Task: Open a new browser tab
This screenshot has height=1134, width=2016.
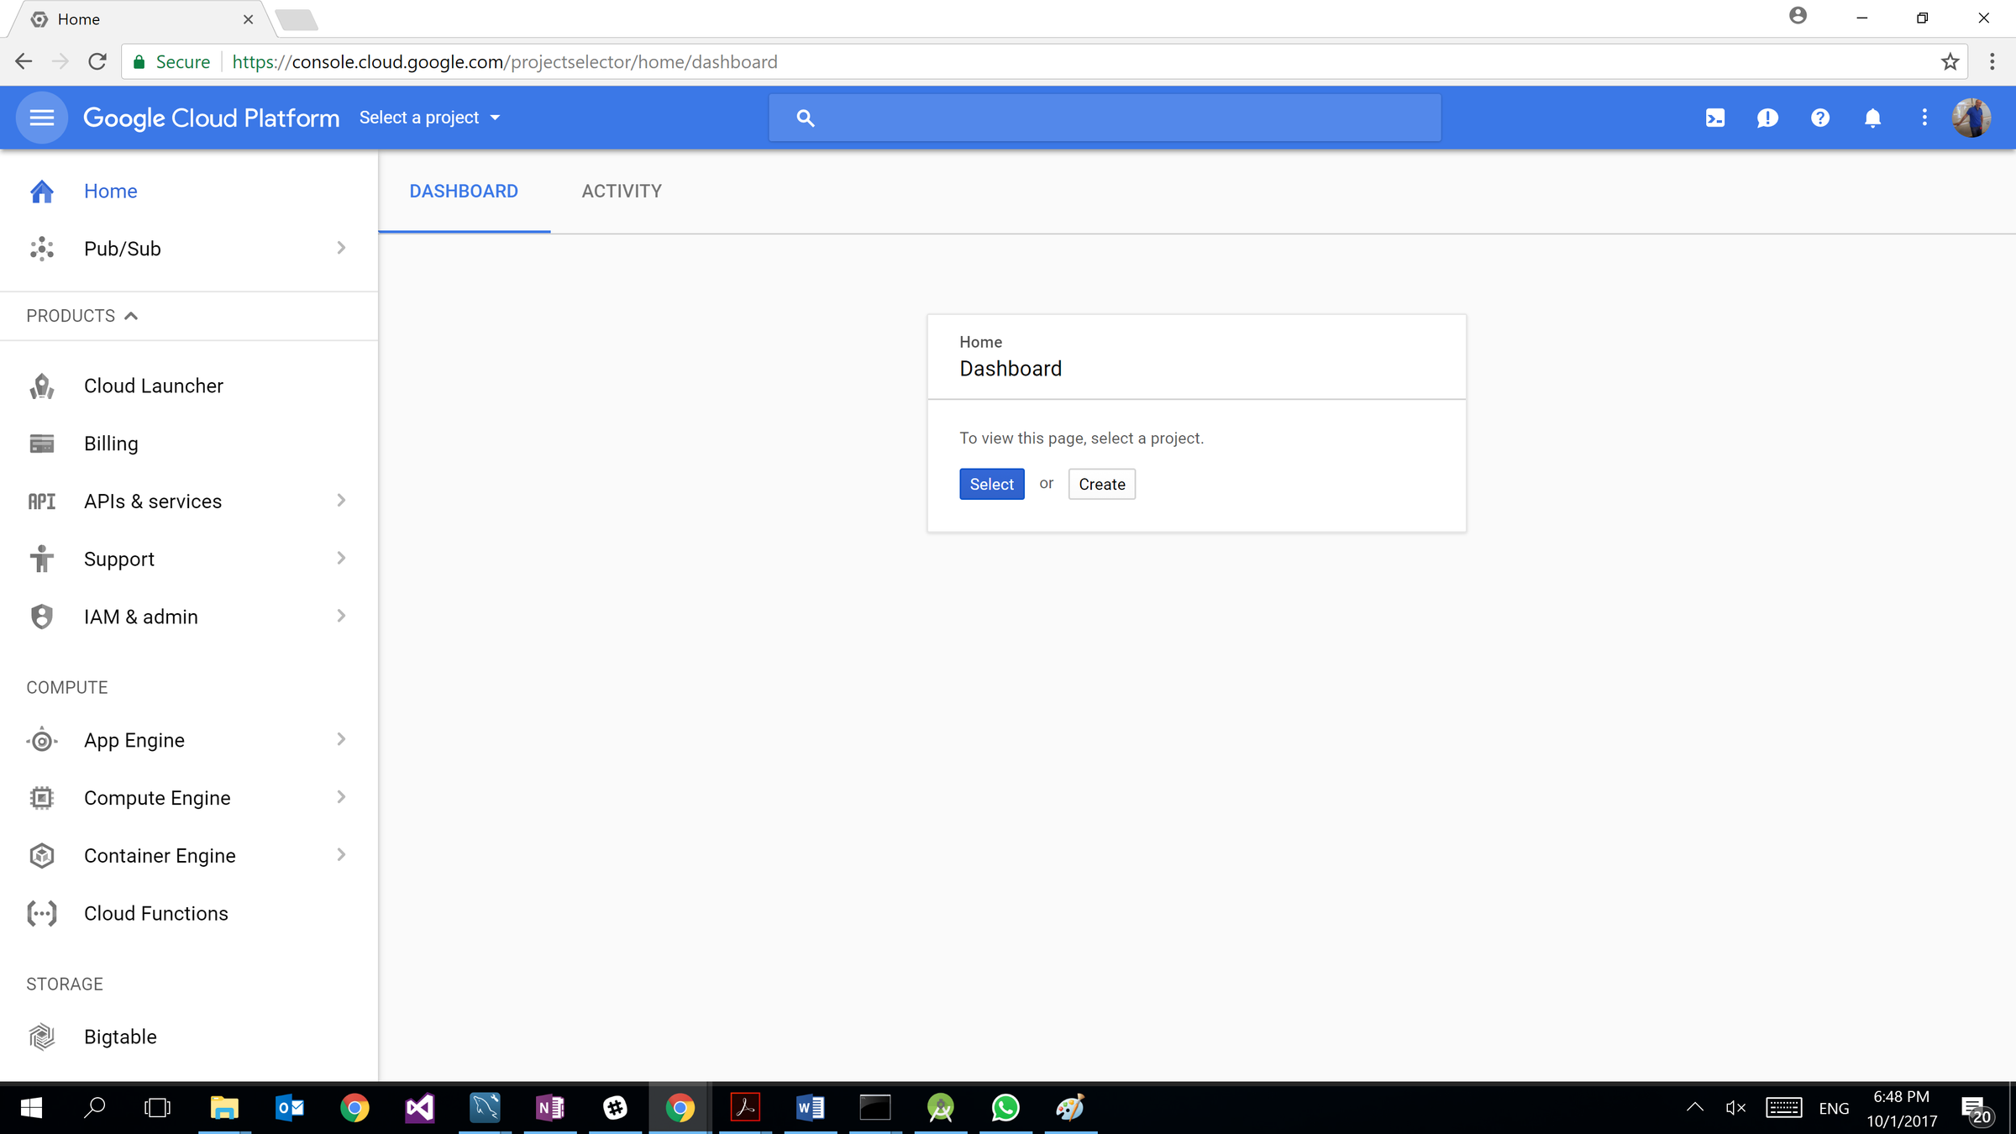Action: [x=297, y=20]
